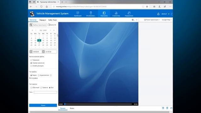Go to previous month in the calendar
The image size is (201, 113).
coord(36,30)
